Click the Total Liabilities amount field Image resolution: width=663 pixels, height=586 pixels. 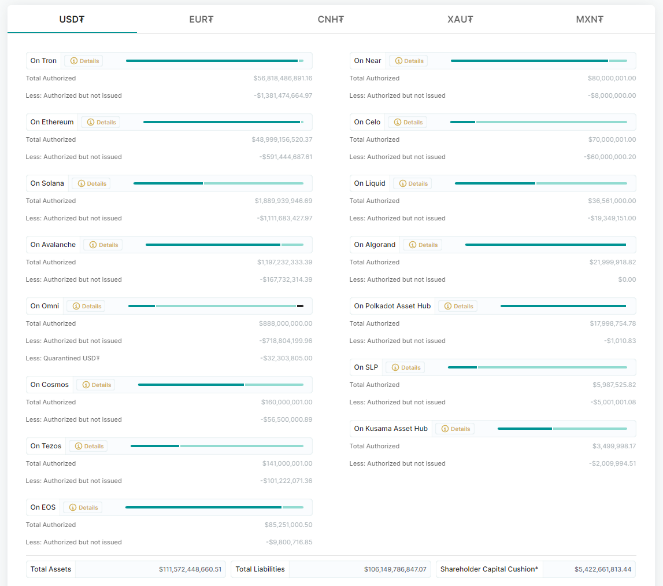360,570
